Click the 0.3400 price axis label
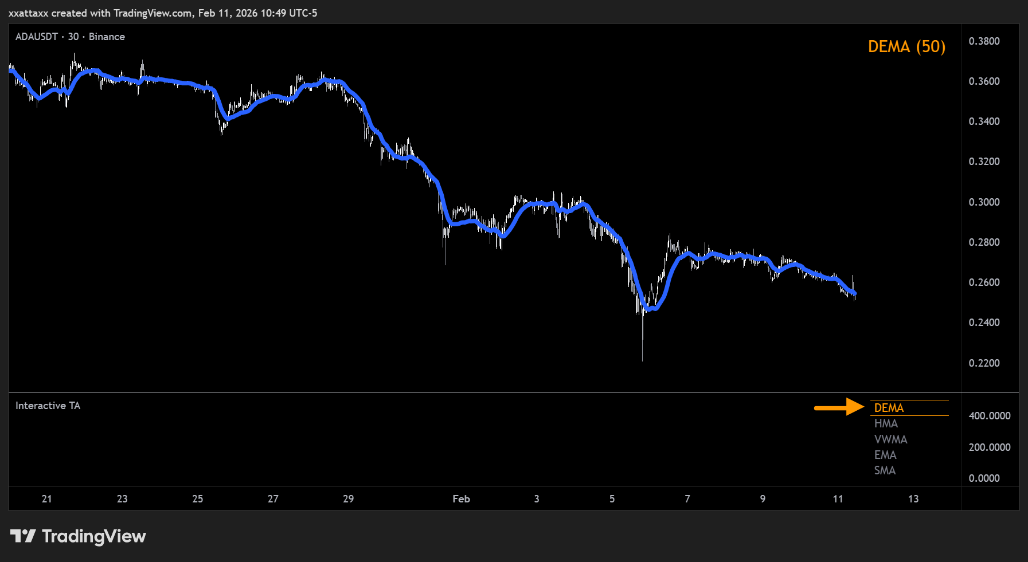The width and height of the screenshot is (1028, 562). pyautogui.click(x=984, y=121)
